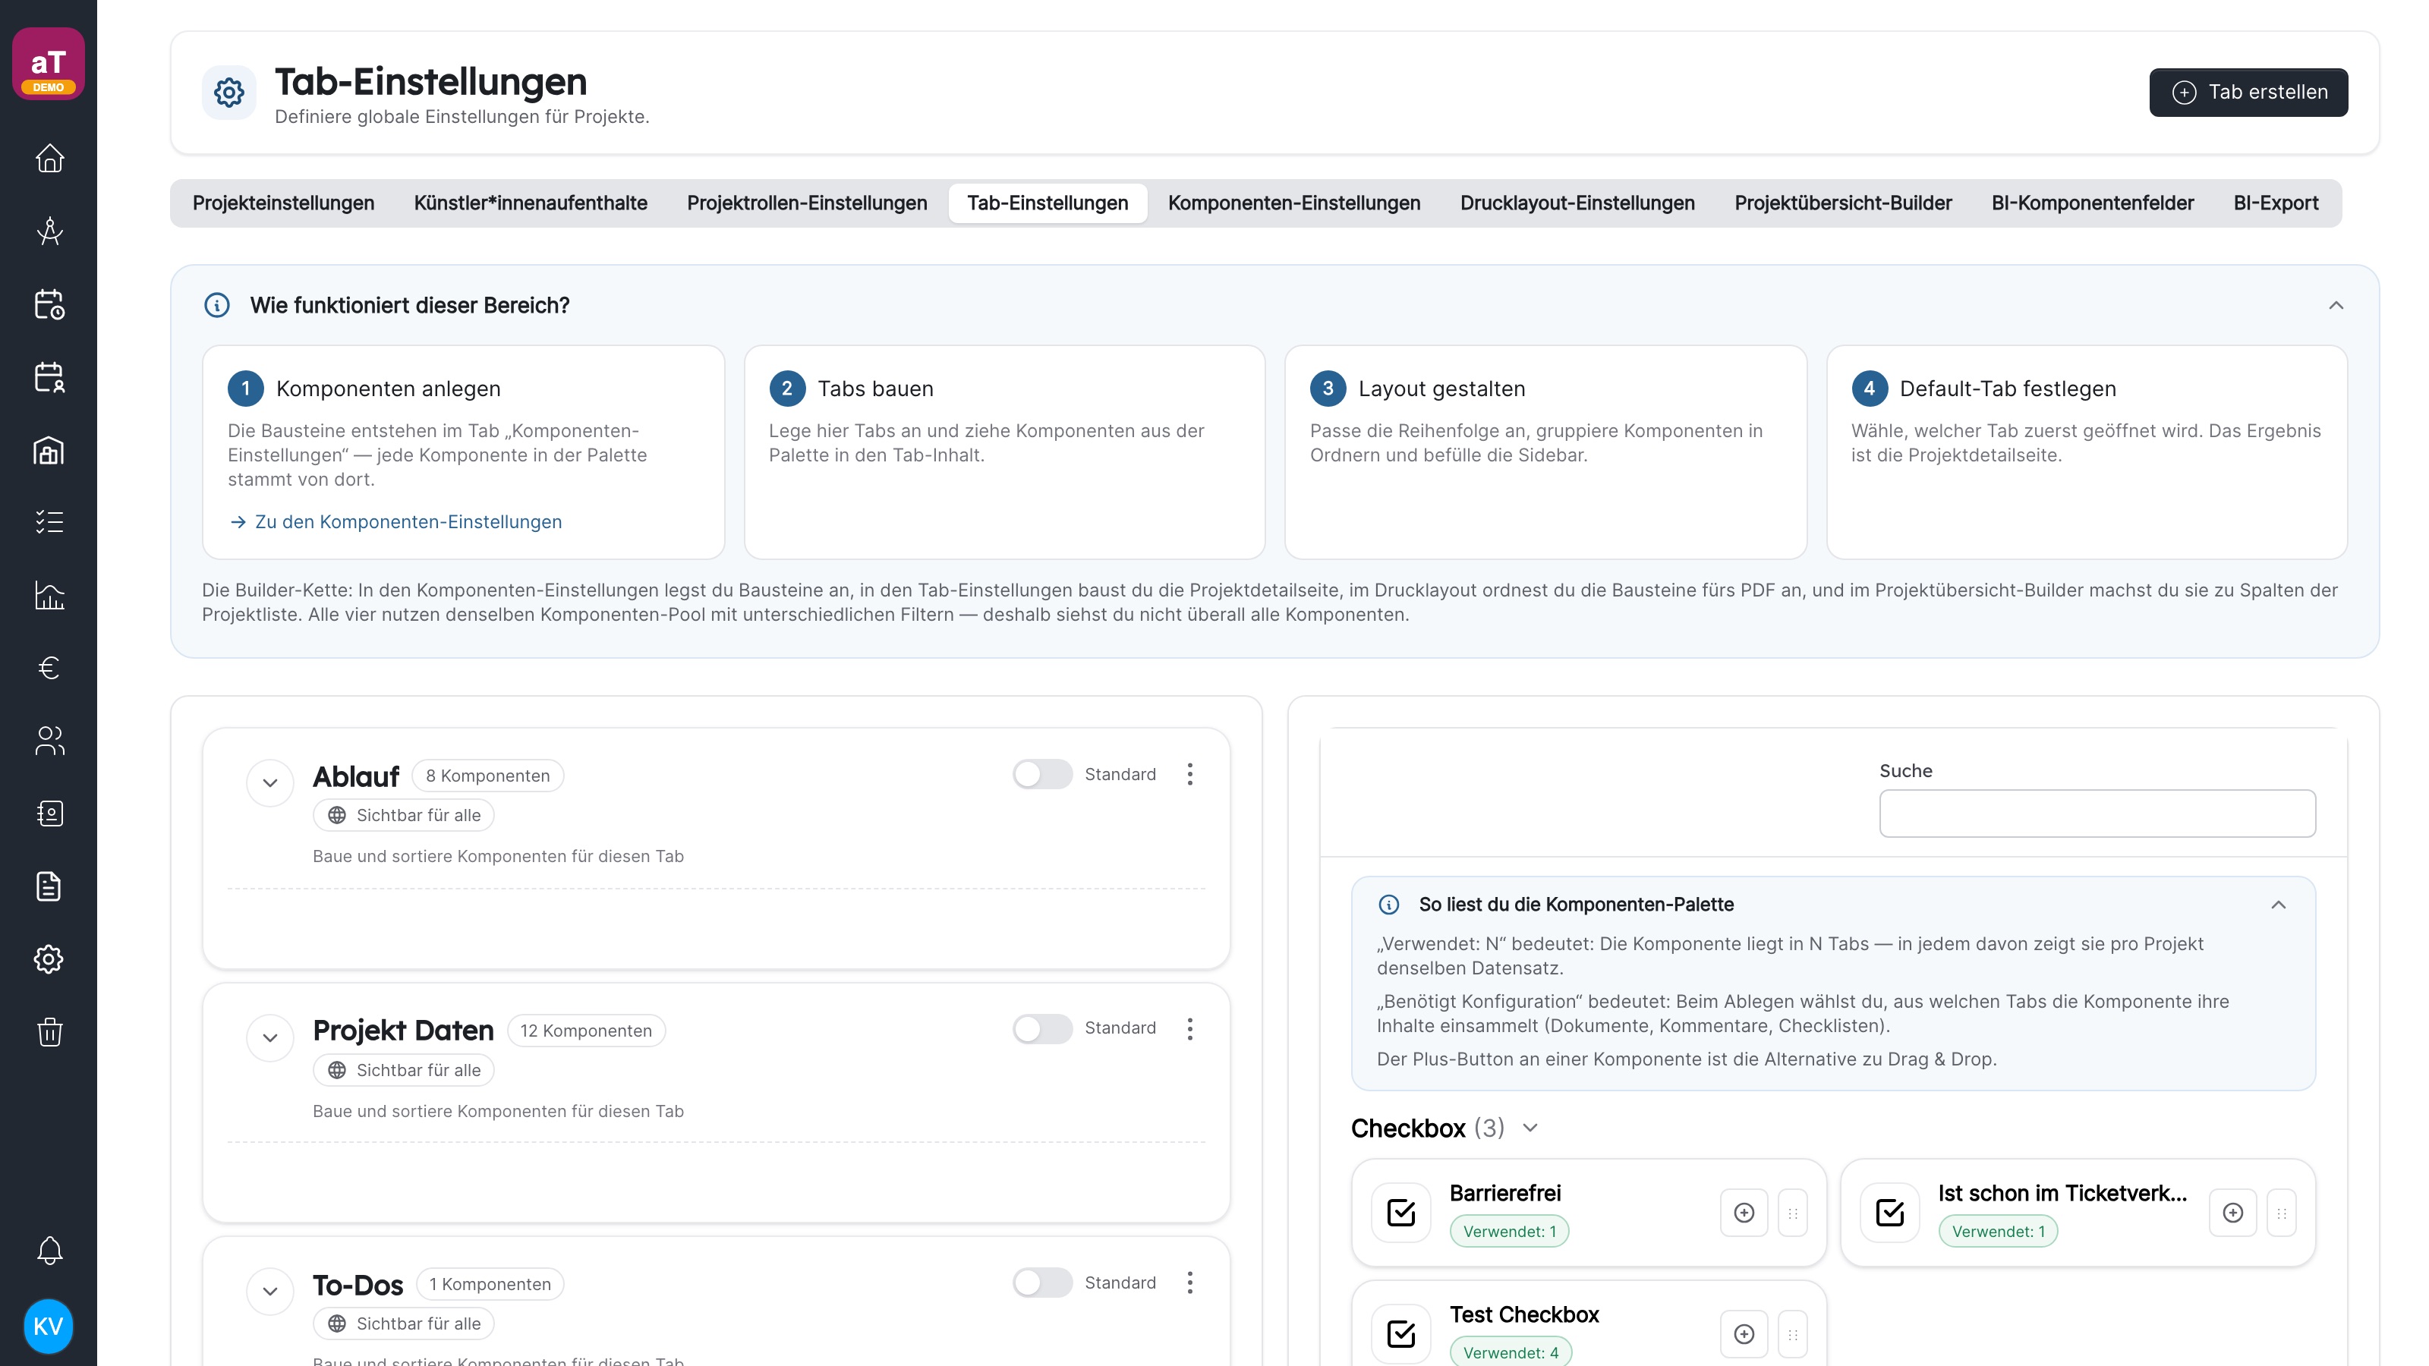Grab the drag handle on Barrierefrei
Viewport: 2429px width, 1366px height.
1792,1213
